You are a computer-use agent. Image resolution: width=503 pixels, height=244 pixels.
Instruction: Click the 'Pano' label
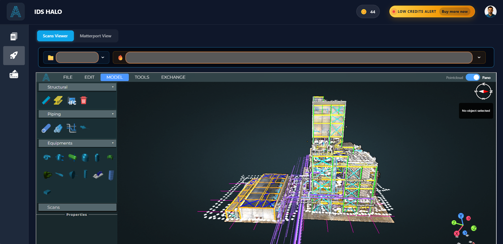(x=486, y=78)
